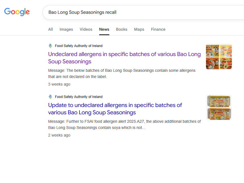The image size is (244, 183).
Task: Open "Undeclared allergens in specific batches" headline
Action: point(125,58)
